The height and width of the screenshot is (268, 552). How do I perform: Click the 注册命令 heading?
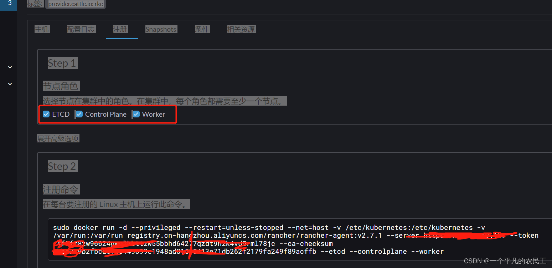pyautogui.click(x=61, y=189)
